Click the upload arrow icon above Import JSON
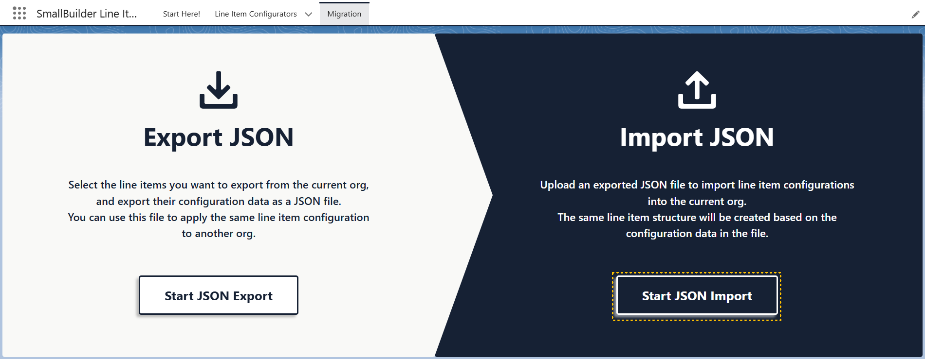Image resolution: width=925 pixels, height=359 pixels. 697,90
